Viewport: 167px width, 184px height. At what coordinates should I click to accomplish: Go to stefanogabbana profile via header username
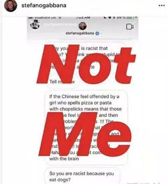pyautogui.click(x=44, y=5)
